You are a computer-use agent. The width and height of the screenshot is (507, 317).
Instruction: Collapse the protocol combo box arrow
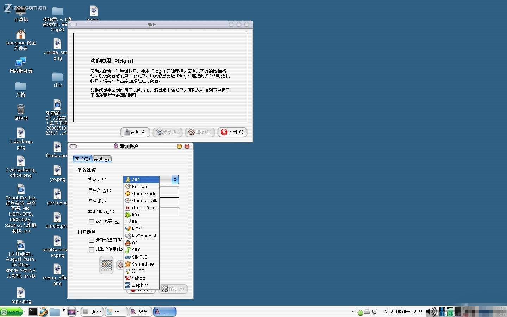(175, 180)
